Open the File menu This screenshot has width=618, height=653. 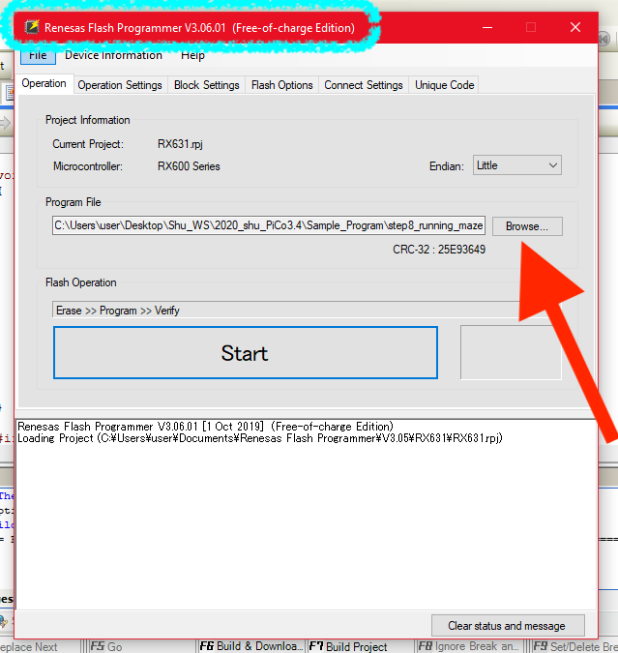click(x=38, y=55)
